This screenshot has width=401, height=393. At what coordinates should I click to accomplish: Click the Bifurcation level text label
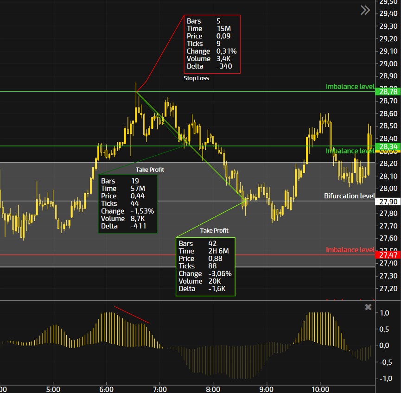point(349,196)
